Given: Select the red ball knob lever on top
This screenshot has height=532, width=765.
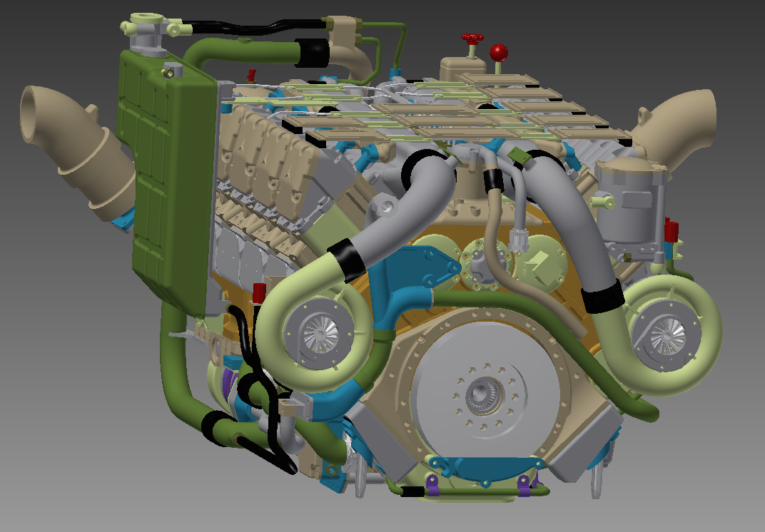Looking at the screenshot, I should [x=498, y=53].
